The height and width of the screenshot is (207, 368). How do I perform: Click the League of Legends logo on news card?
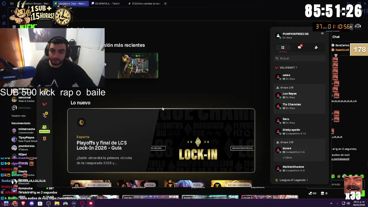pyautogui.click(x=81, y=122)
